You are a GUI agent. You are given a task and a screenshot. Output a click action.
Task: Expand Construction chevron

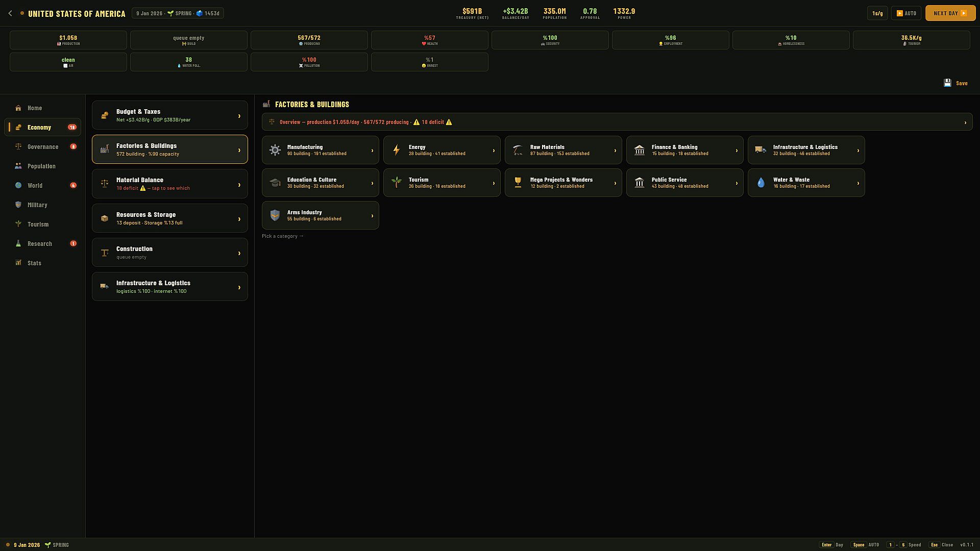[239, 253]
